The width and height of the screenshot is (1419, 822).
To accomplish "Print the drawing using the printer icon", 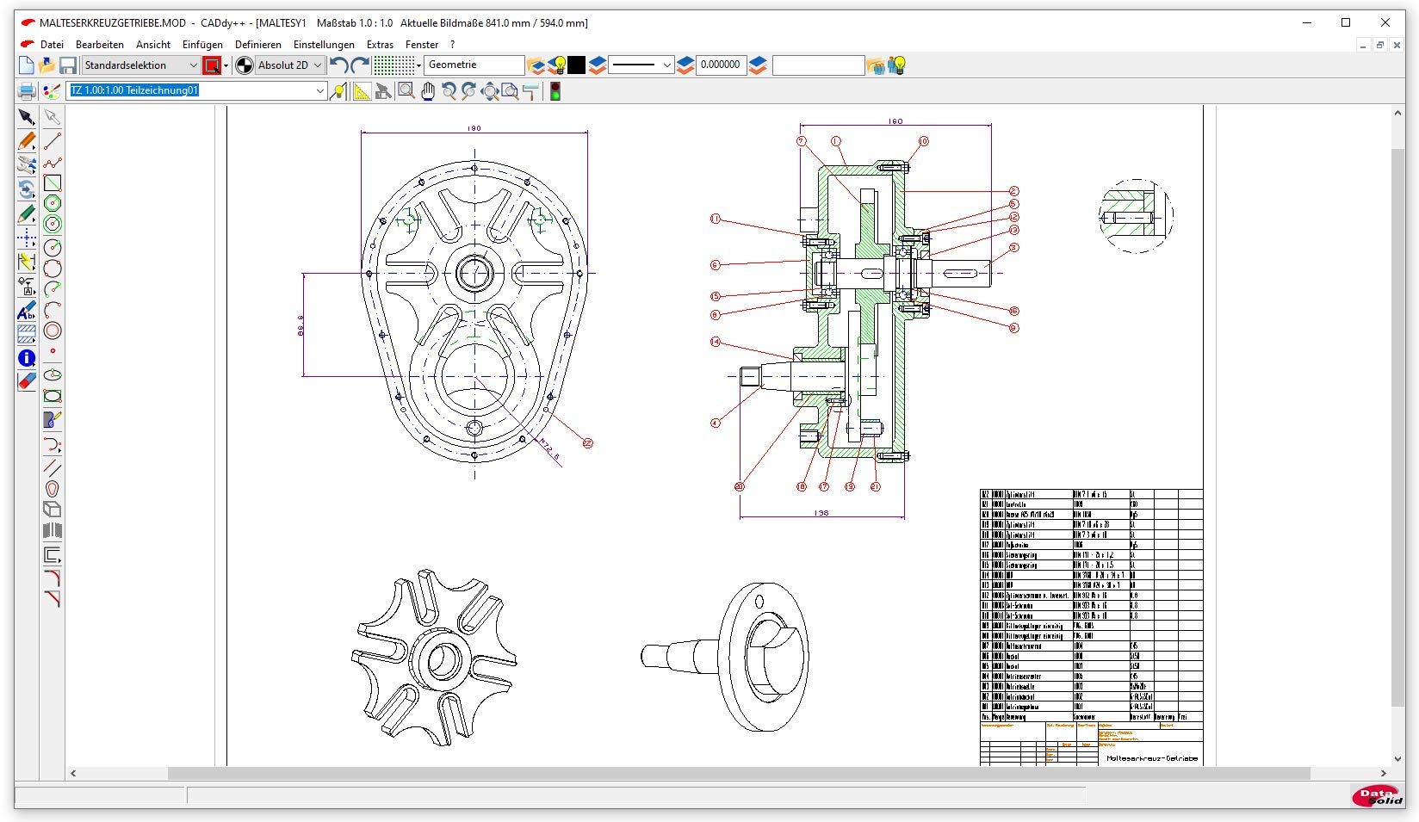I will [27, 91].
